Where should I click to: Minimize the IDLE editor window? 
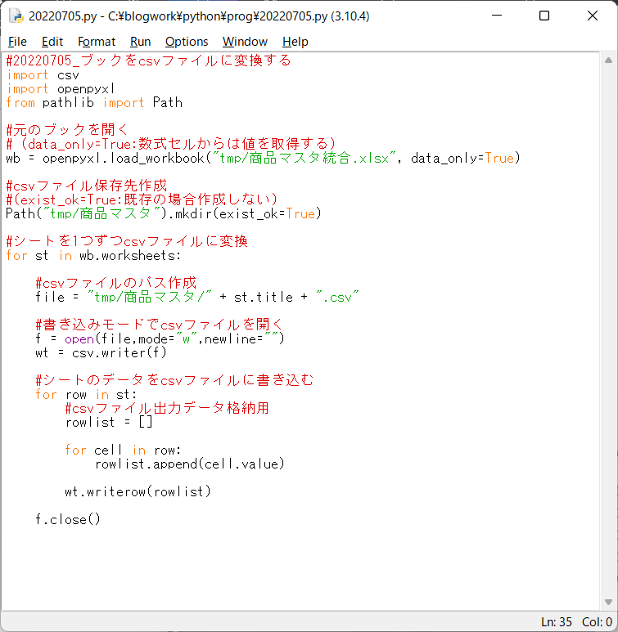[x=497, y=16]
